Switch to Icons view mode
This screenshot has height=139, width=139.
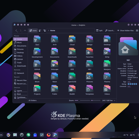(33, 31)
